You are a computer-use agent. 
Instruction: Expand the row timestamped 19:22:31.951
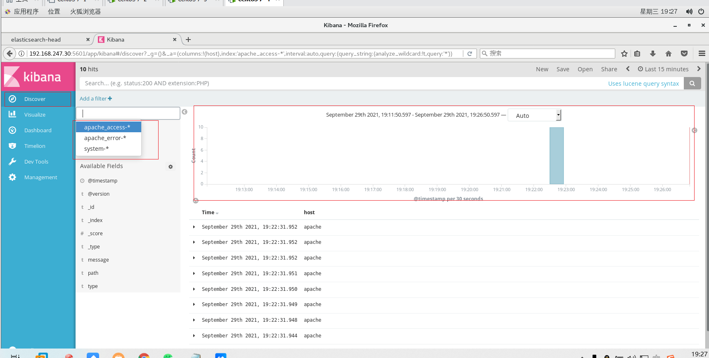(x=194, y=274)
